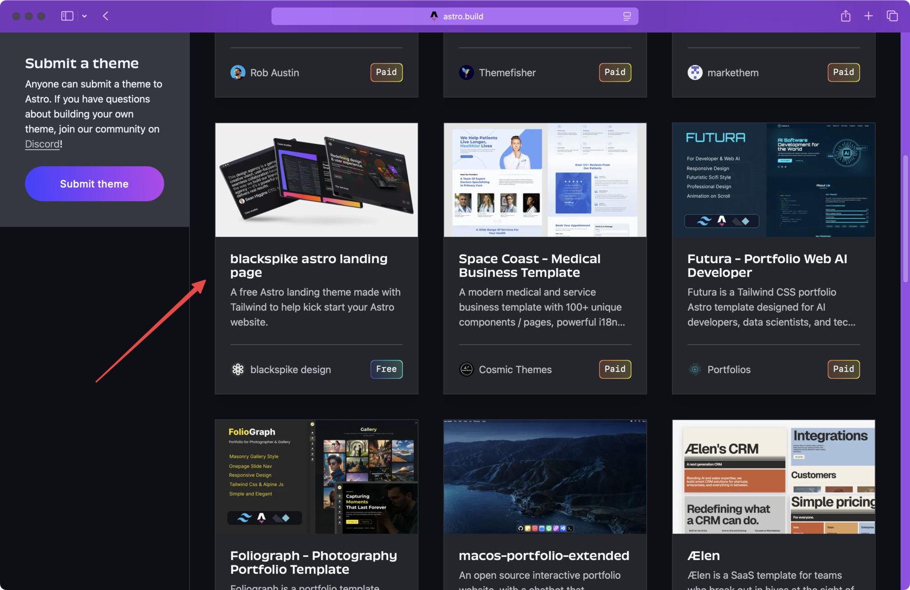This screenshot has height=590, width=910.
Task: Click the Submit a theme heading
Action: pyautogui.click(x=82, y=63)
